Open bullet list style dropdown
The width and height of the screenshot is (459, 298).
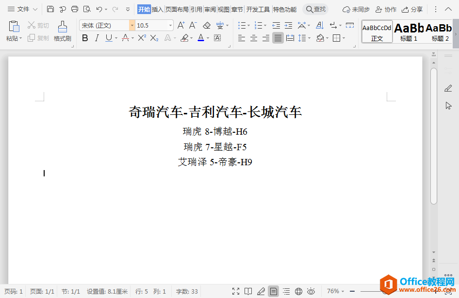point(248,26)
